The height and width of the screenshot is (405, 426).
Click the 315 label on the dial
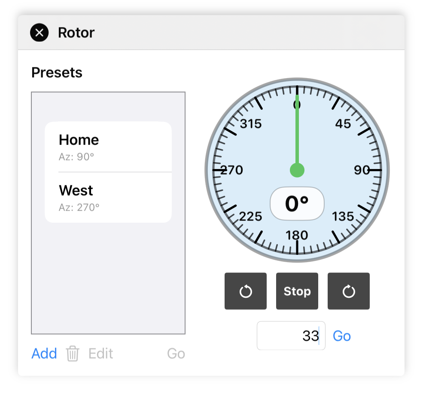(x=251, y=124)
